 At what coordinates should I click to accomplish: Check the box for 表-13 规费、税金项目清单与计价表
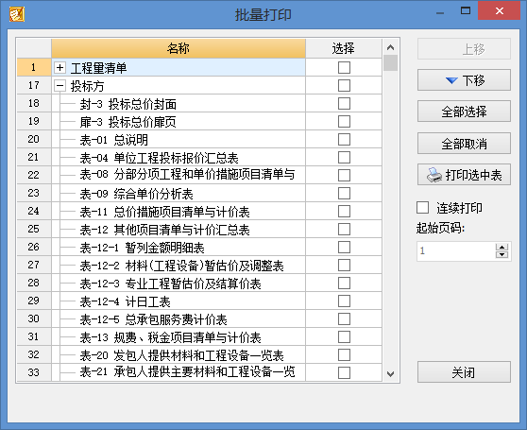pos(344,337)
